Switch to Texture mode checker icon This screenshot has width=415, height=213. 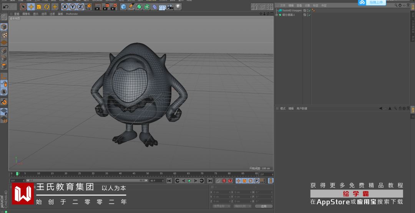pyautogui.click(x=4, y=35)
